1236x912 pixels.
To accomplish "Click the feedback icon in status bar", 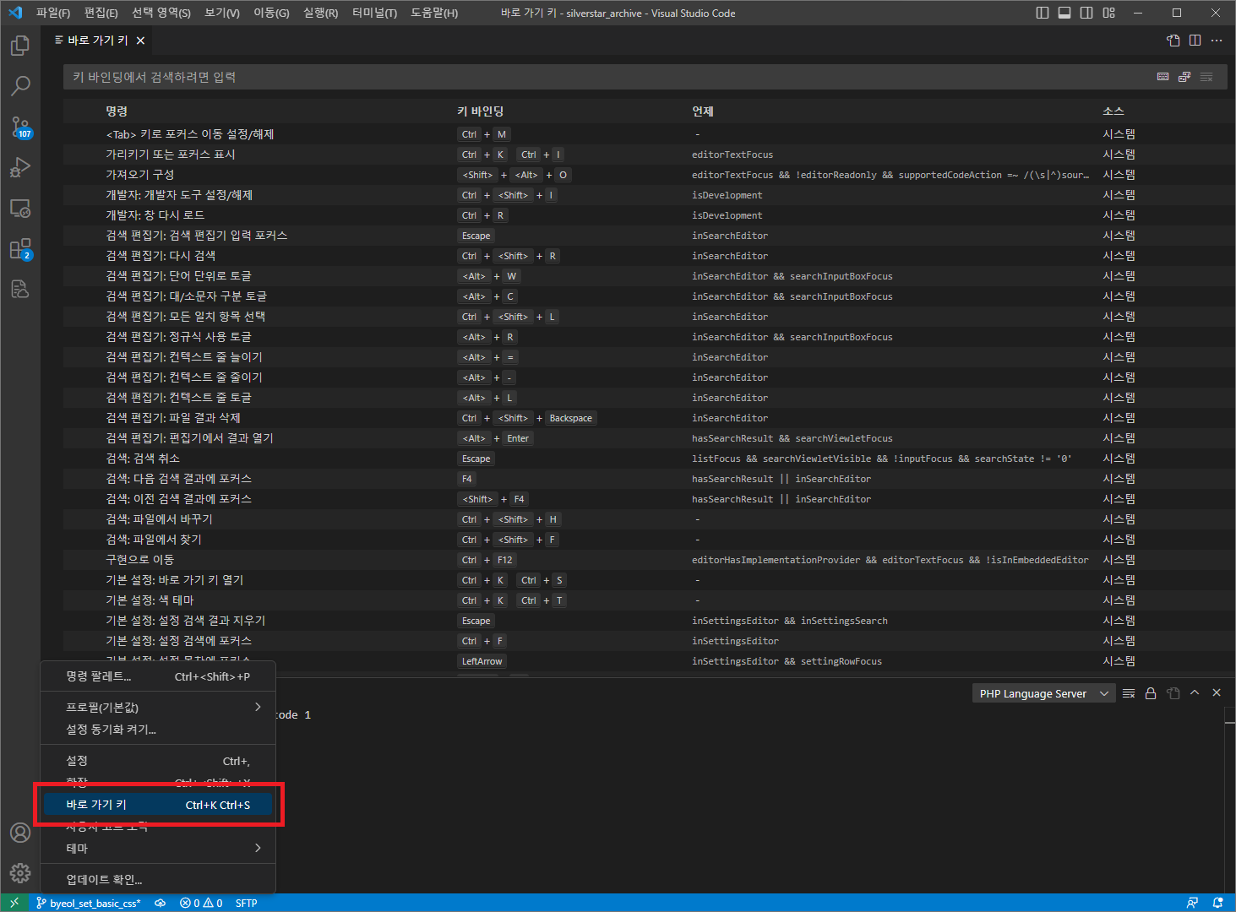I will pyautogui.click(x=1192, y=903).
